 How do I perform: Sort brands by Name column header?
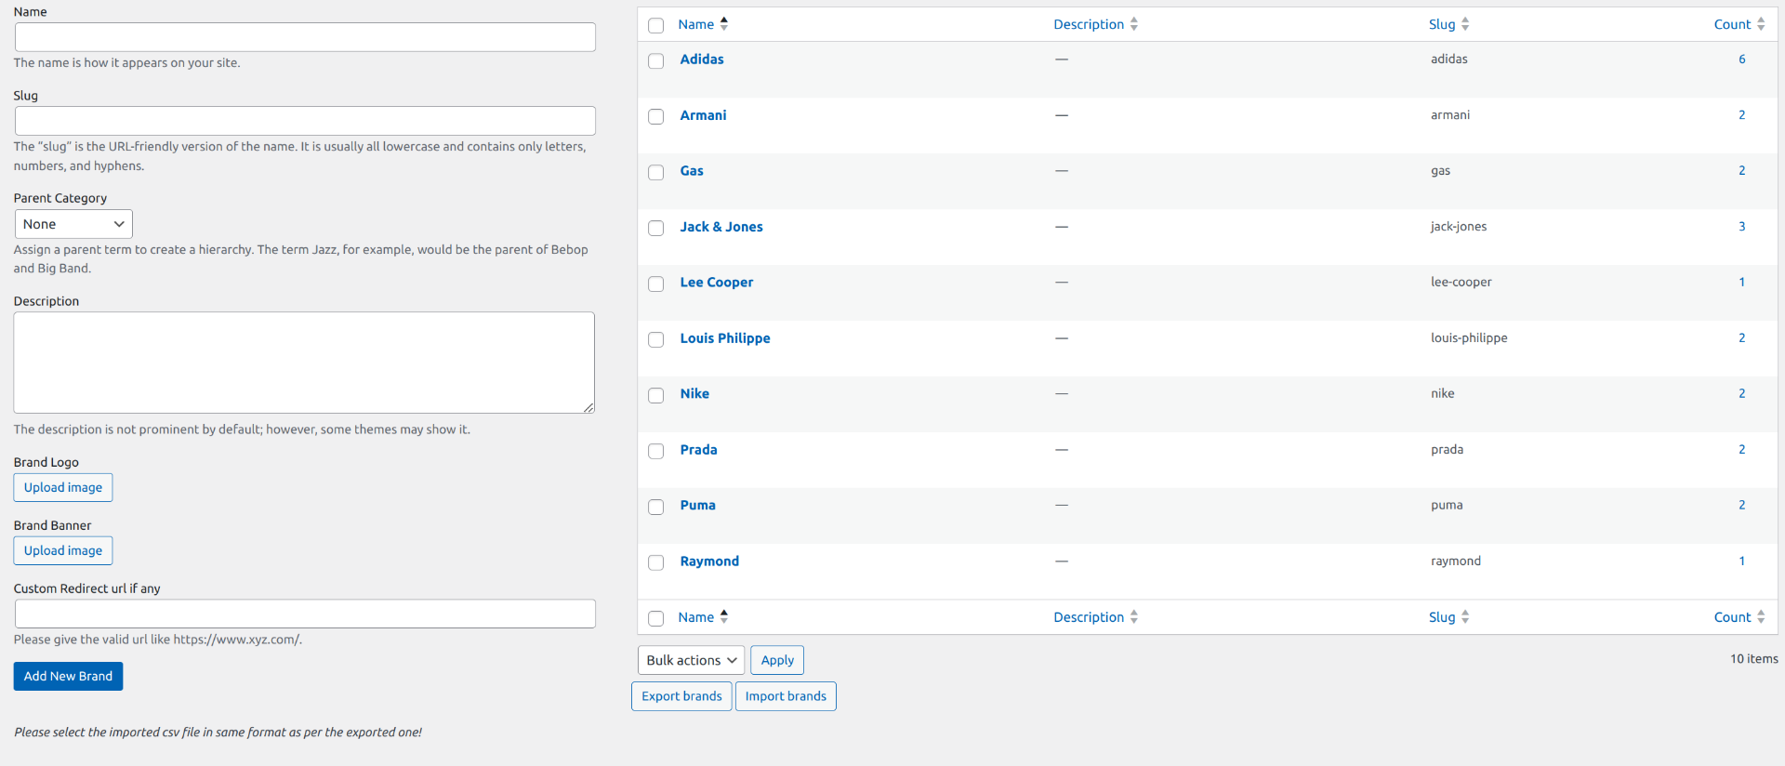tap(696, 24)
